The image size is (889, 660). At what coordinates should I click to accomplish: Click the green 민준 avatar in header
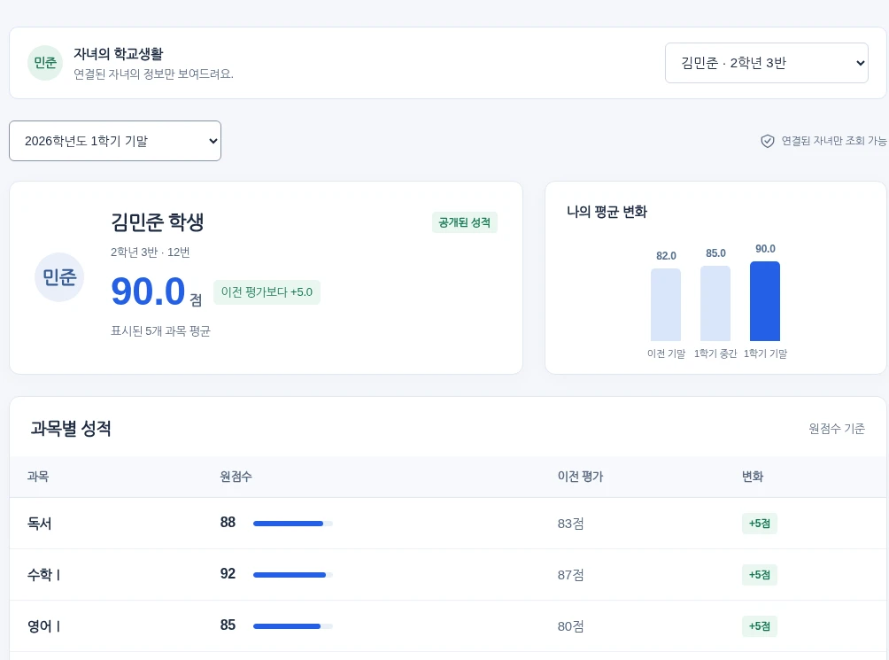tap(45, 63)
